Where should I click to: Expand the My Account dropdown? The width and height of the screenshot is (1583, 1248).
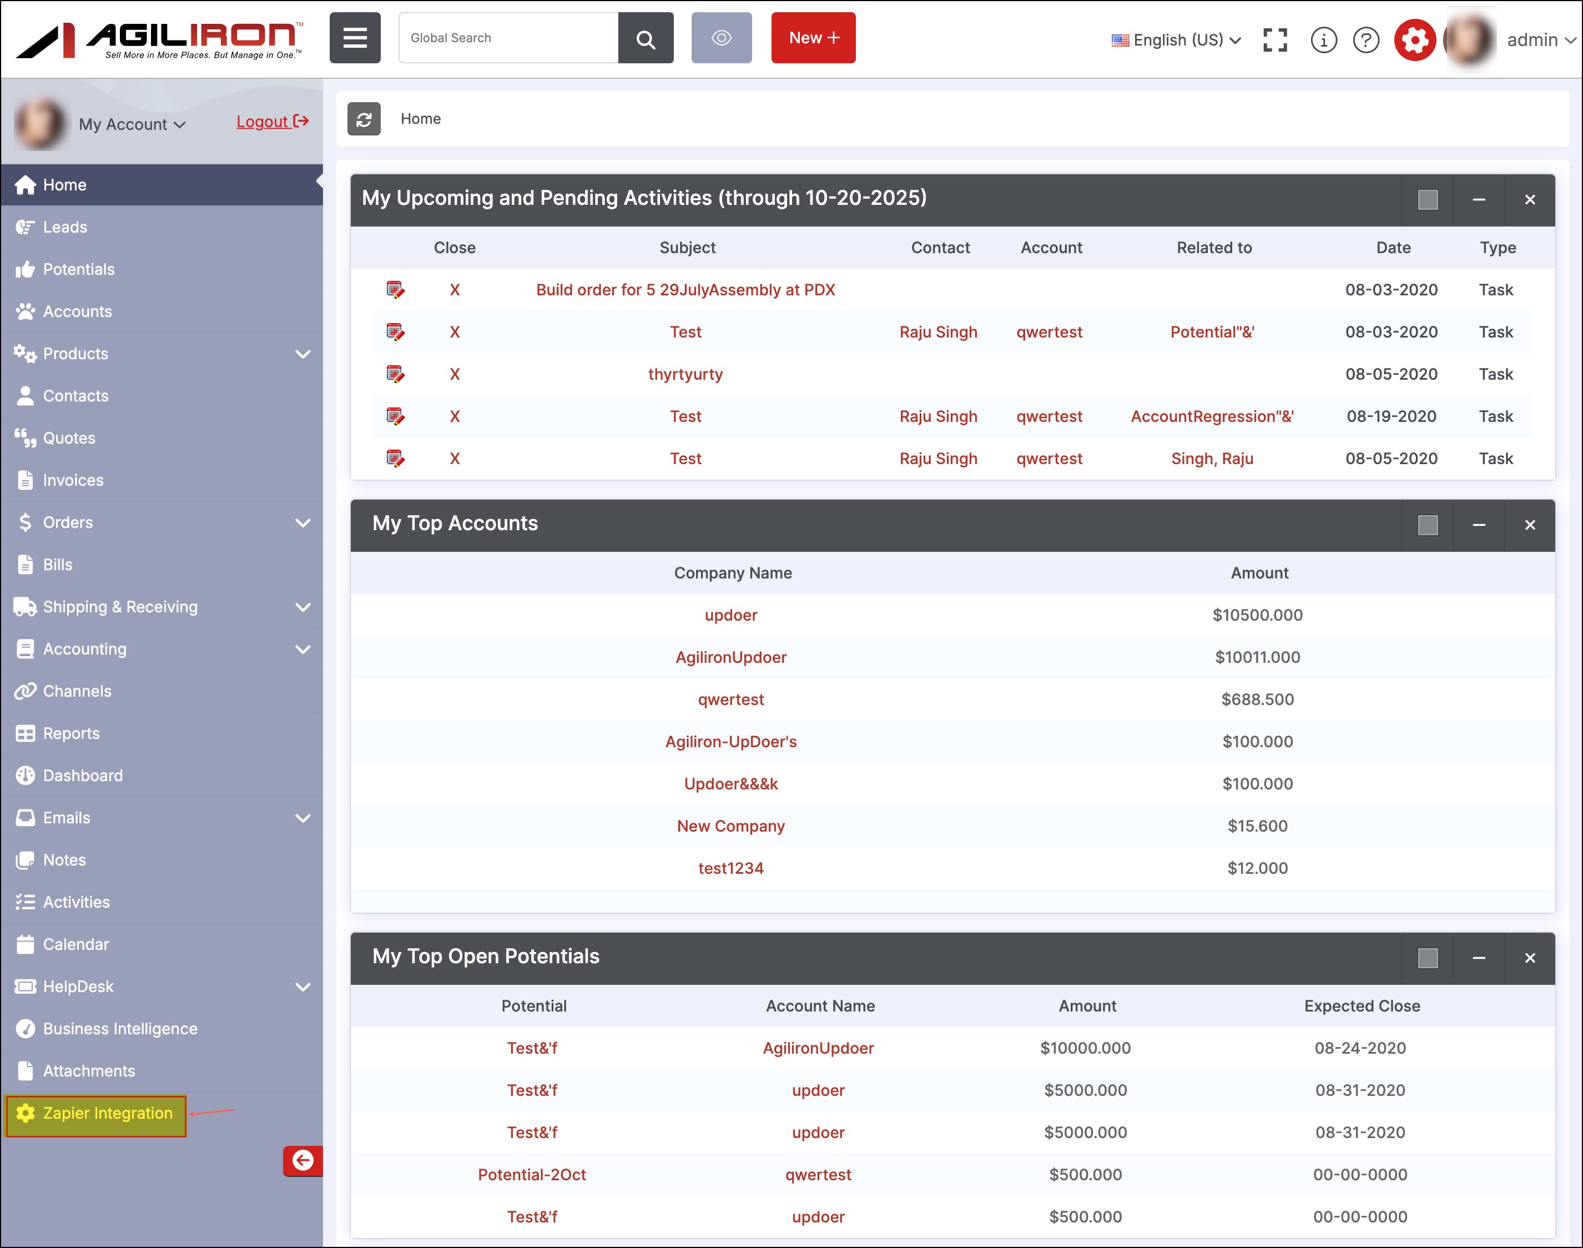click(132, 125)
